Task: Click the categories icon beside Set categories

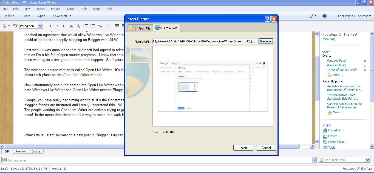Action: 5,160
